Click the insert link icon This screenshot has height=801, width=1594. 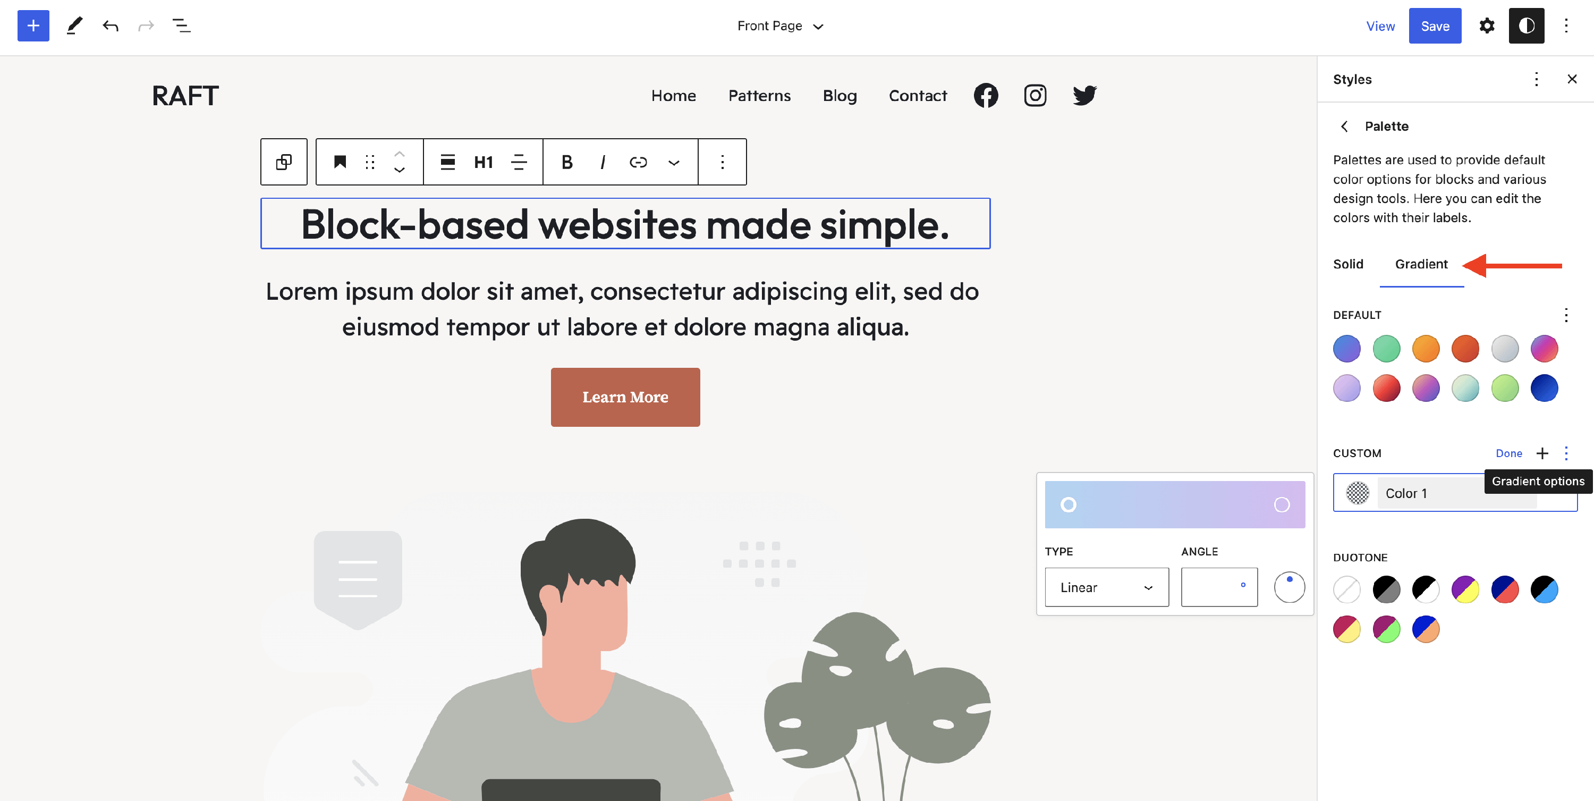click(x=638, y=162)
